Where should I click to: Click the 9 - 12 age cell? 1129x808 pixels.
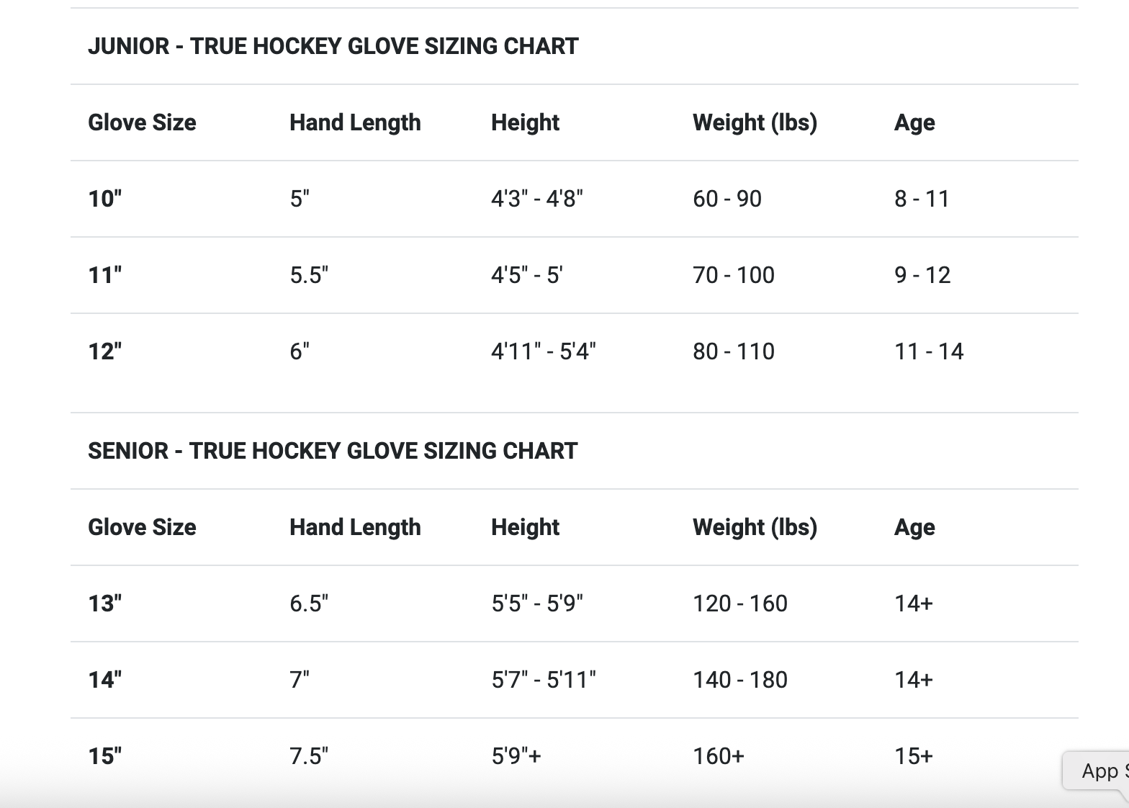click(x=922, y=275)
